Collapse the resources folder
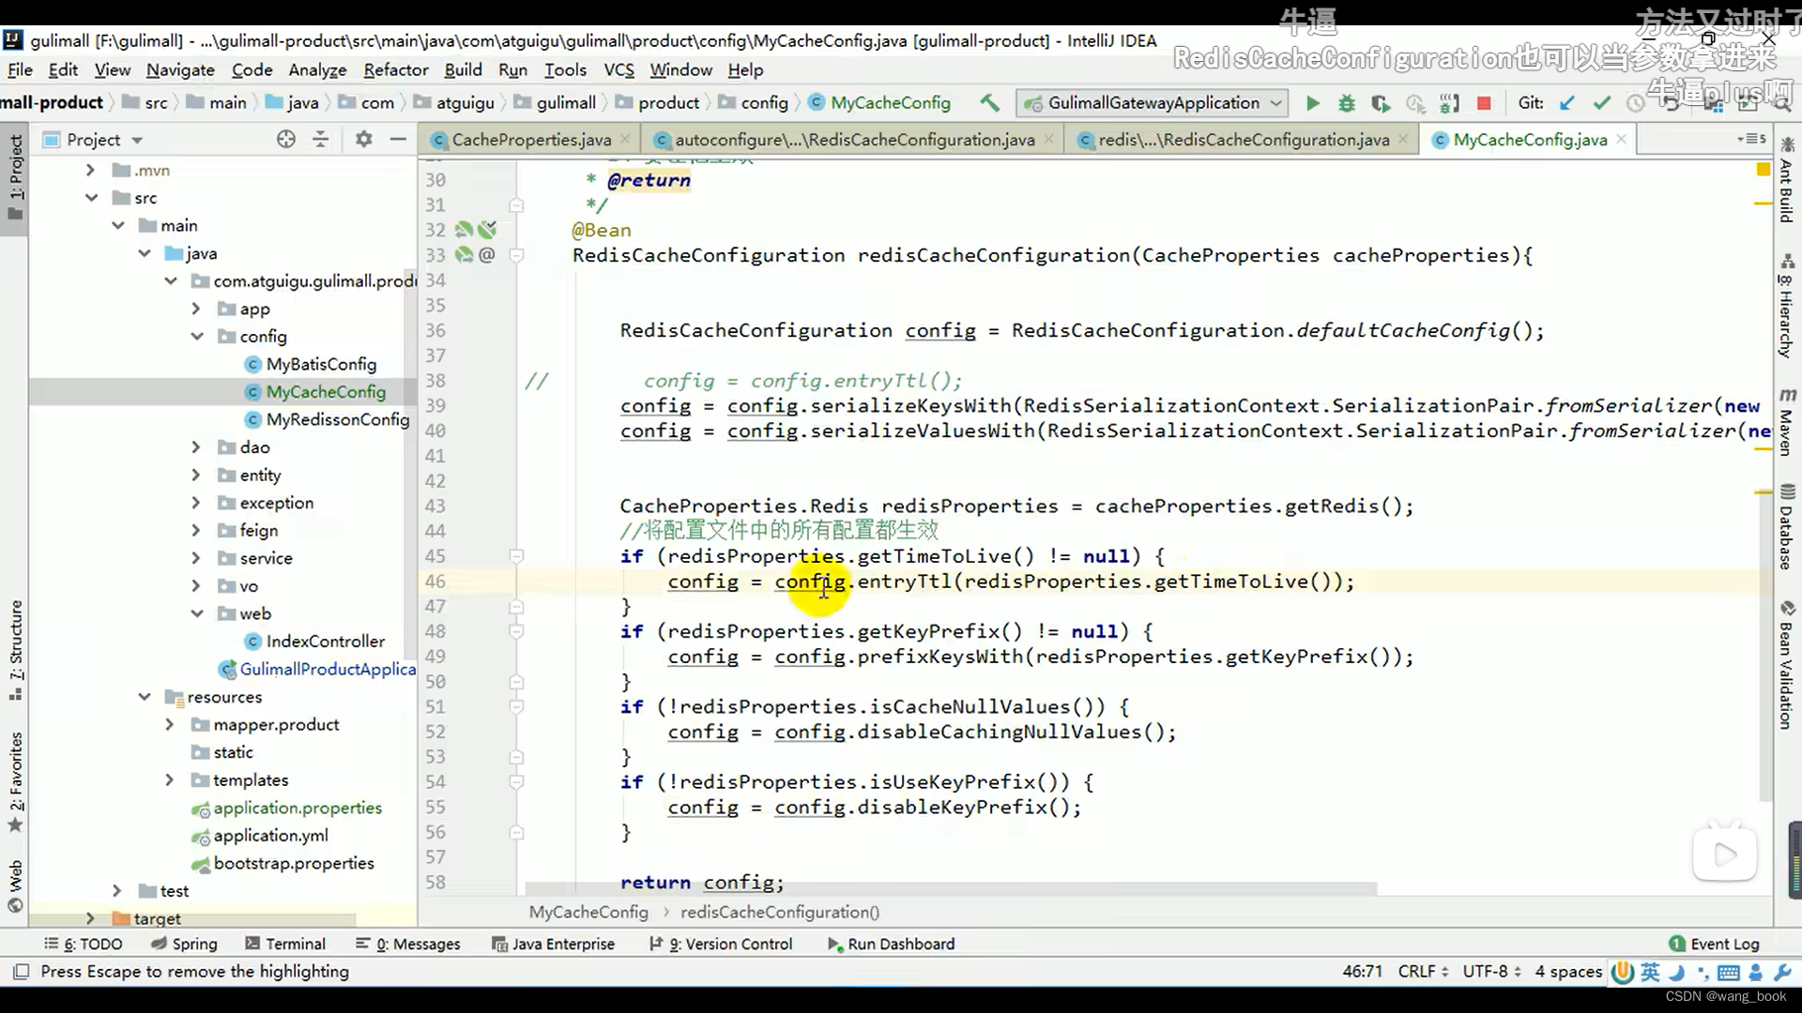Screen dimensions: 1802x1013 [x=145, y=697]
